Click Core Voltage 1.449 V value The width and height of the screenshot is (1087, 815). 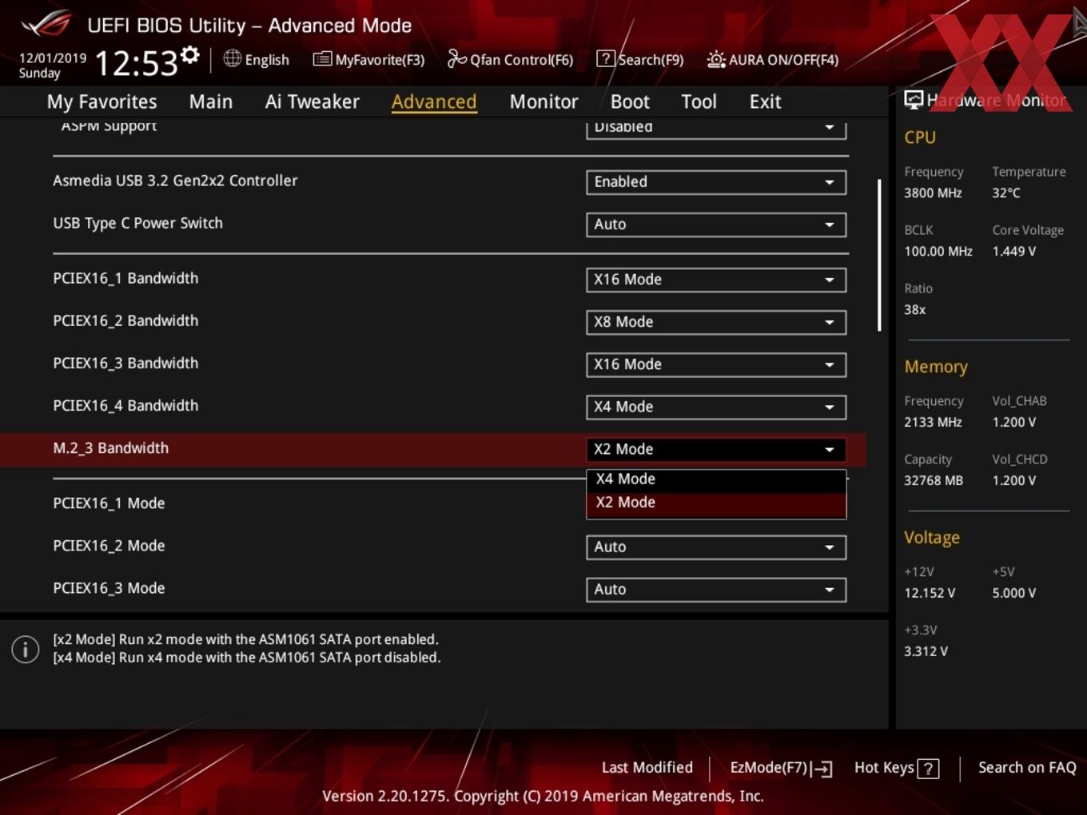pos(1013,251)
